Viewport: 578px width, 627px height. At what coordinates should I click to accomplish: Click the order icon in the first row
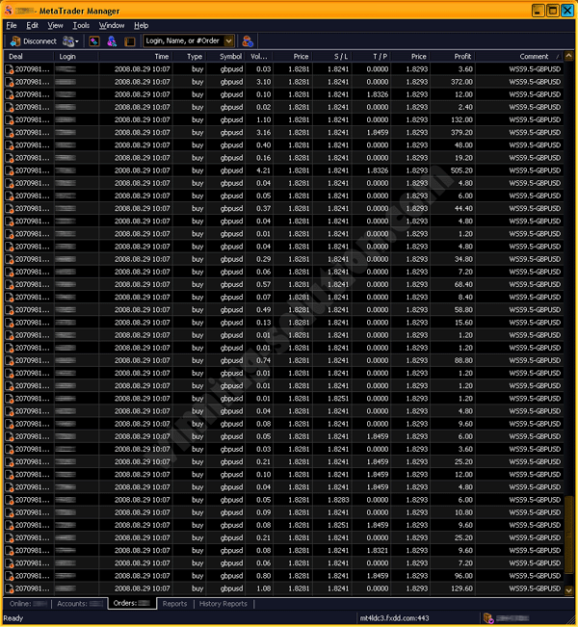(x=9, y=69)
